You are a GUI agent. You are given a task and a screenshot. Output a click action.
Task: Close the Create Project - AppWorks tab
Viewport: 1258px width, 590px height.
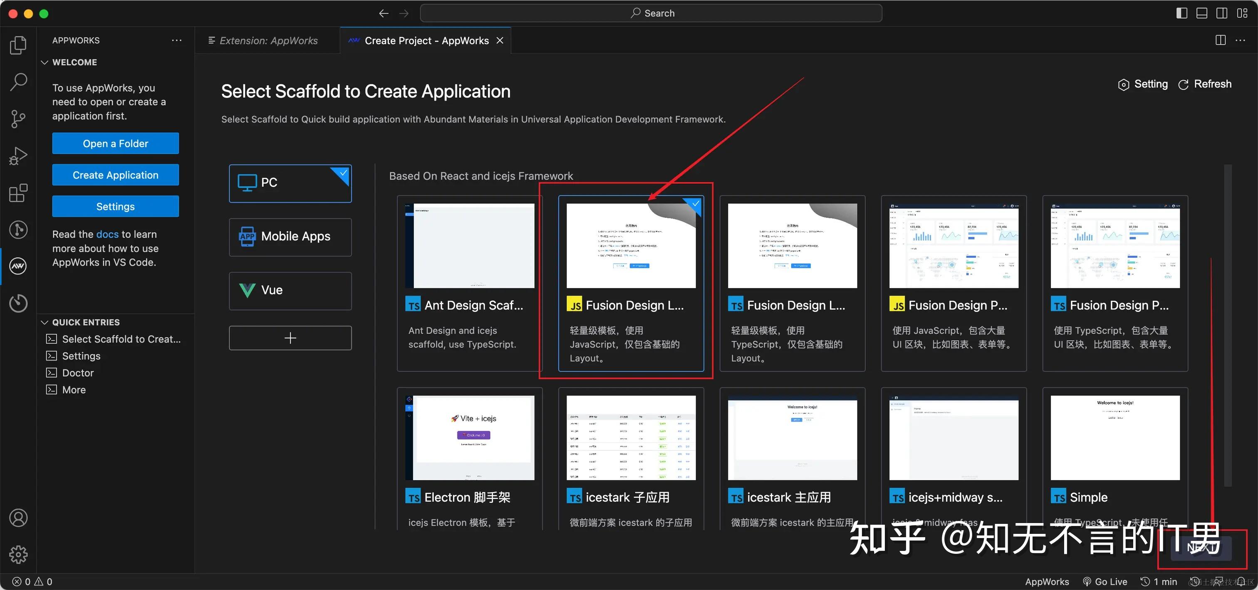[x=500, y=40]
